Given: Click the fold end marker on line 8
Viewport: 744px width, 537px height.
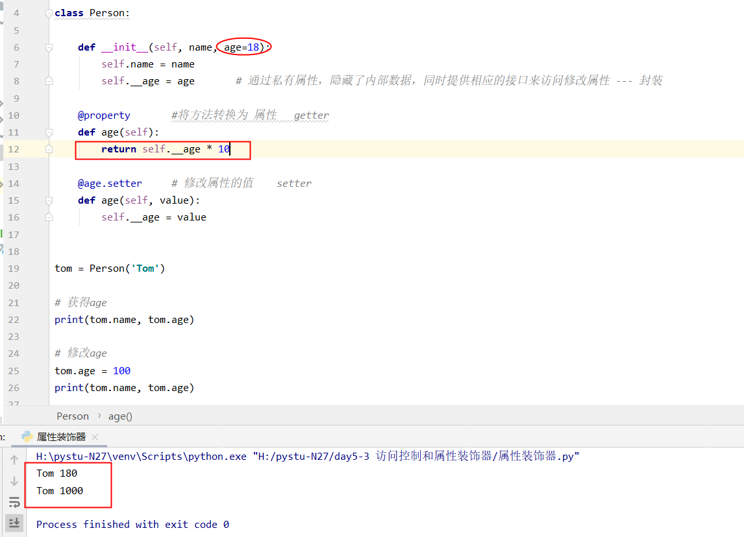Looking at the screenshot, I should [x=49, y=81].
